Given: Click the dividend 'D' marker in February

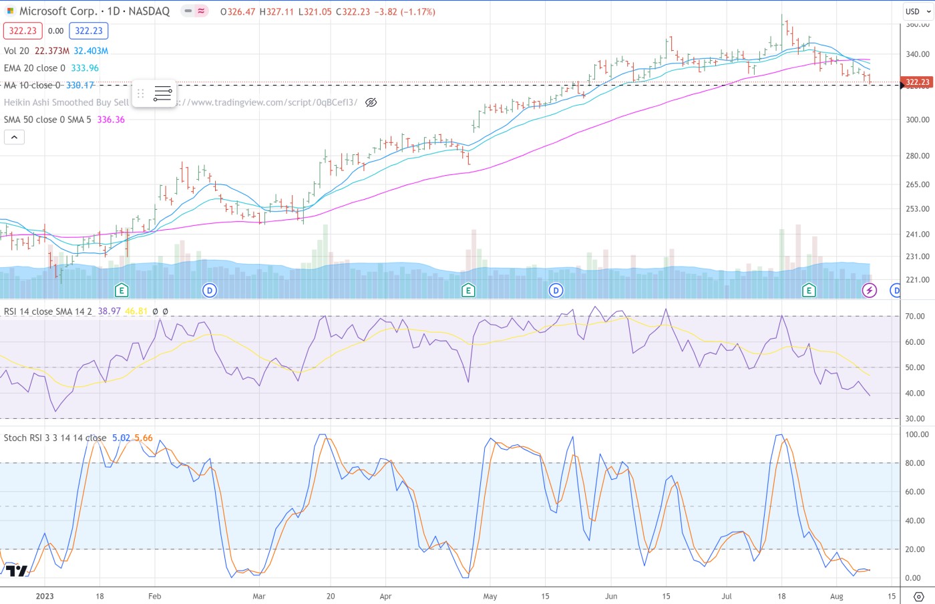Looking at the screenshot, I should click(x=210, y=290).
